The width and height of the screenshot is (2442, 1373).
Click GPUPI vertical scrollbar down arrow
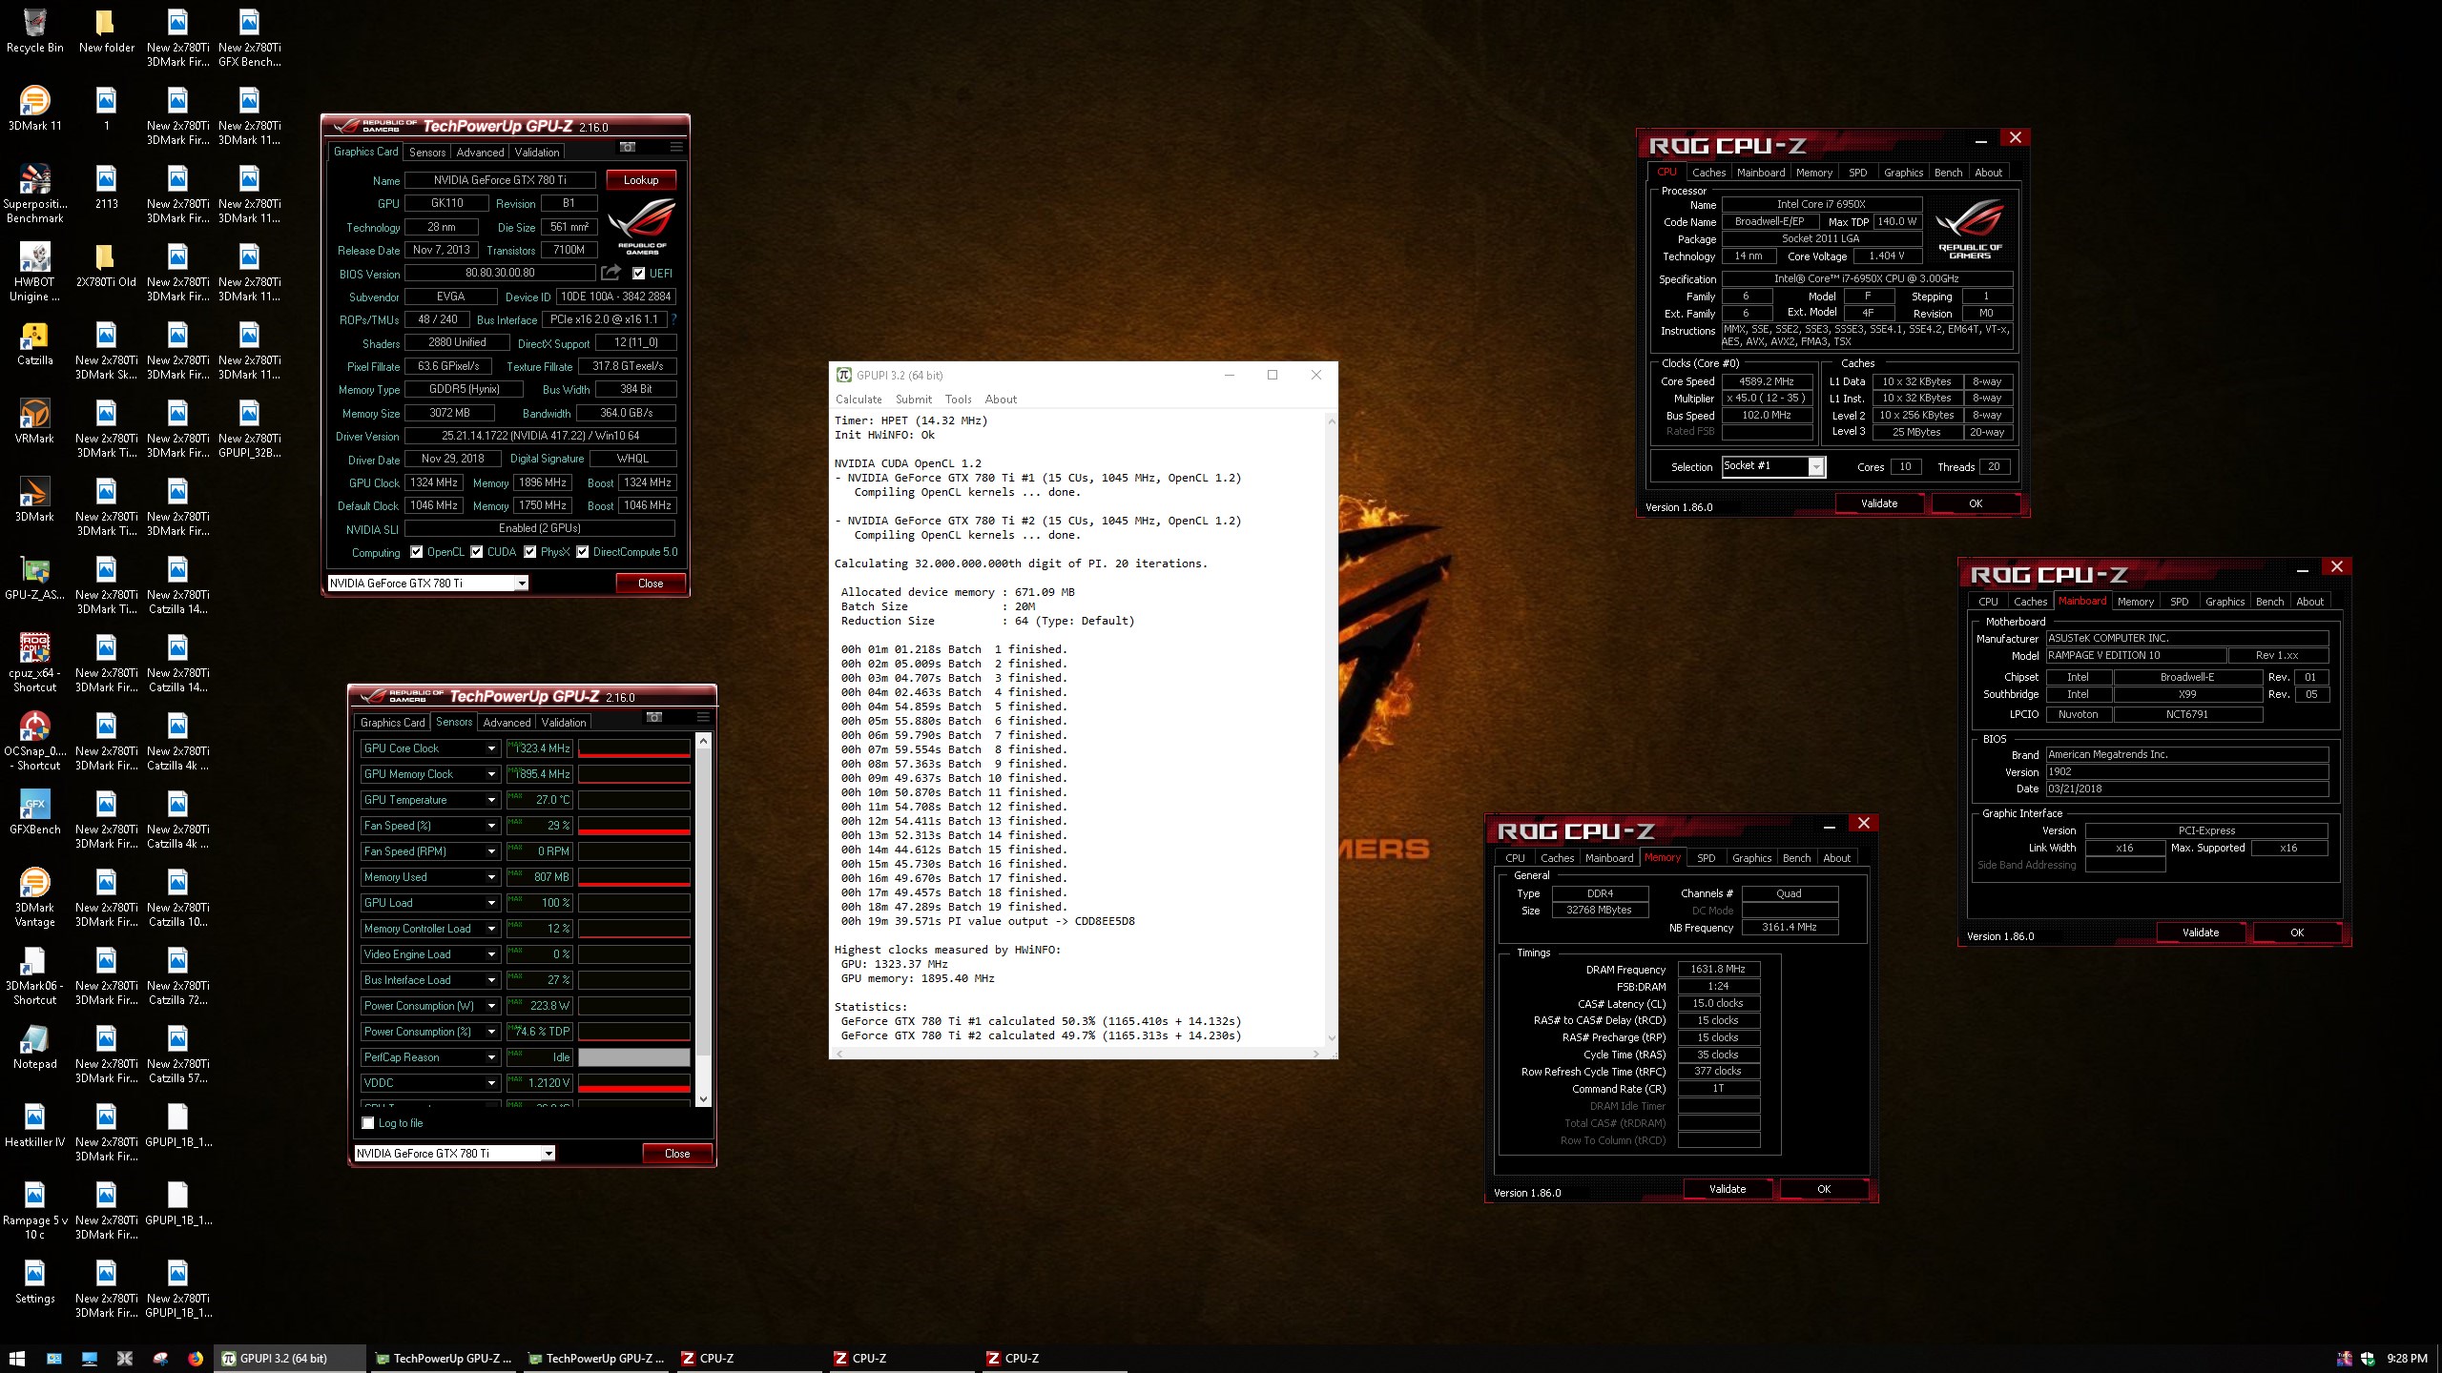[1332, 1038]
